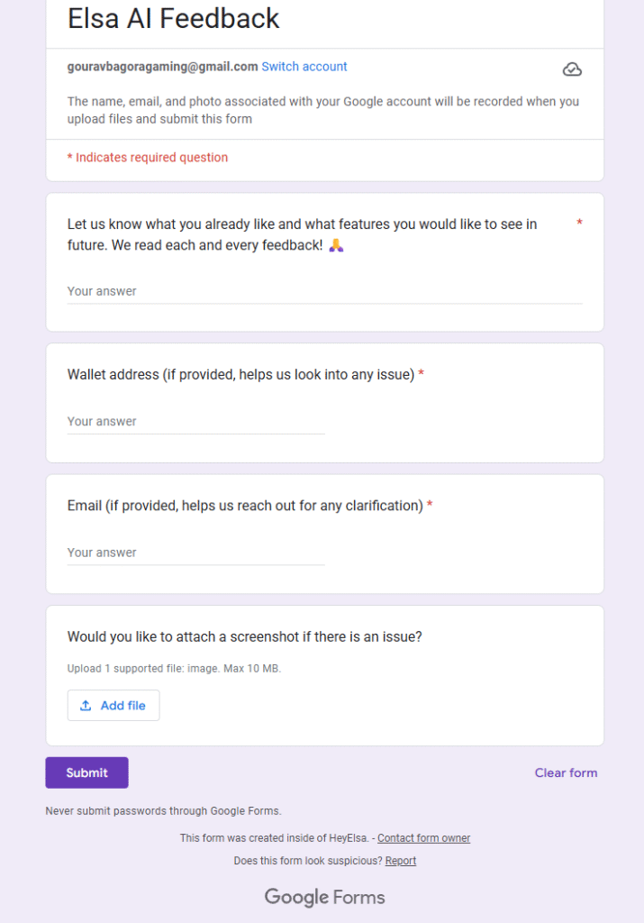Open Contact form owner link

tap(423, 837)
